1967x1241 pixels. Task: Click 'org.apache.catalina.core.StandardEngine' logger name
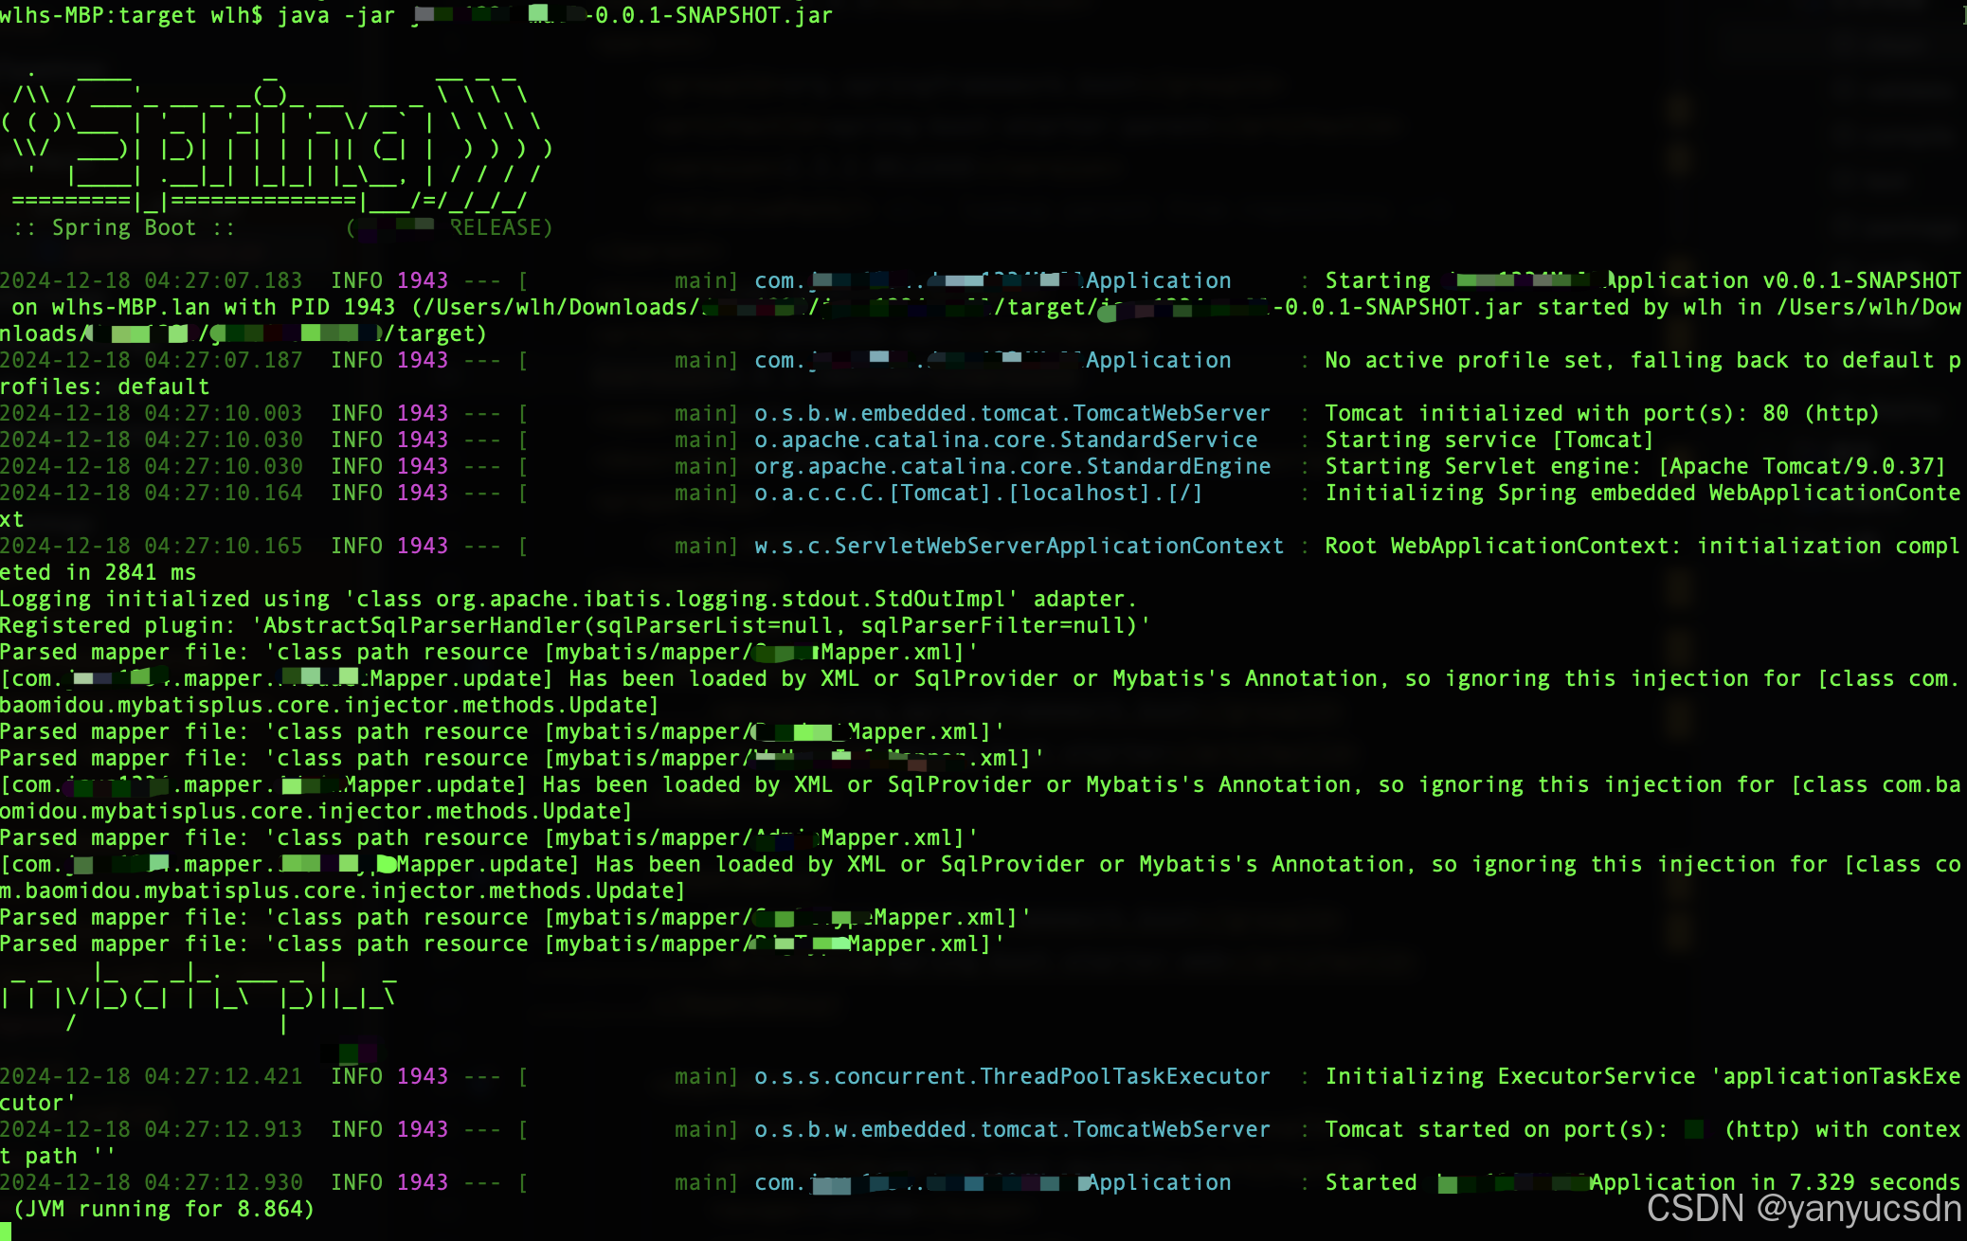(x=1012, y=467)
